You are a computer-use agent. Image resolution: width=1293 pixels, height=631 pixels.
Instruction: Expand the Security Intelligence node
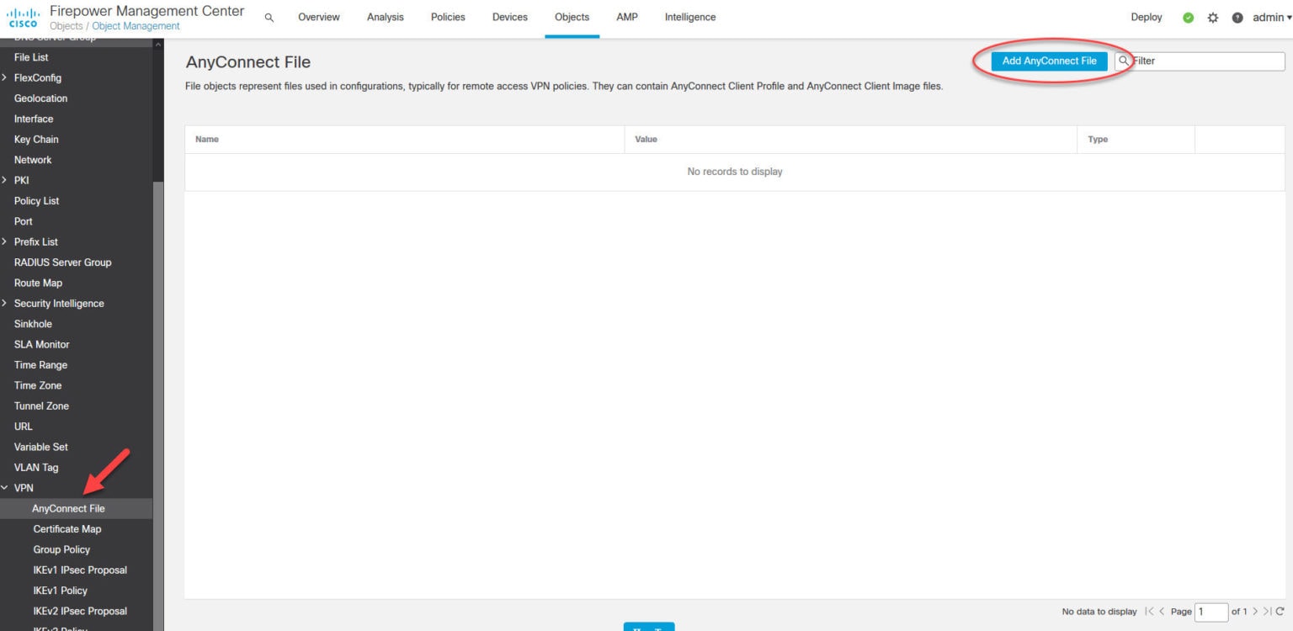[x=5, y=303]
